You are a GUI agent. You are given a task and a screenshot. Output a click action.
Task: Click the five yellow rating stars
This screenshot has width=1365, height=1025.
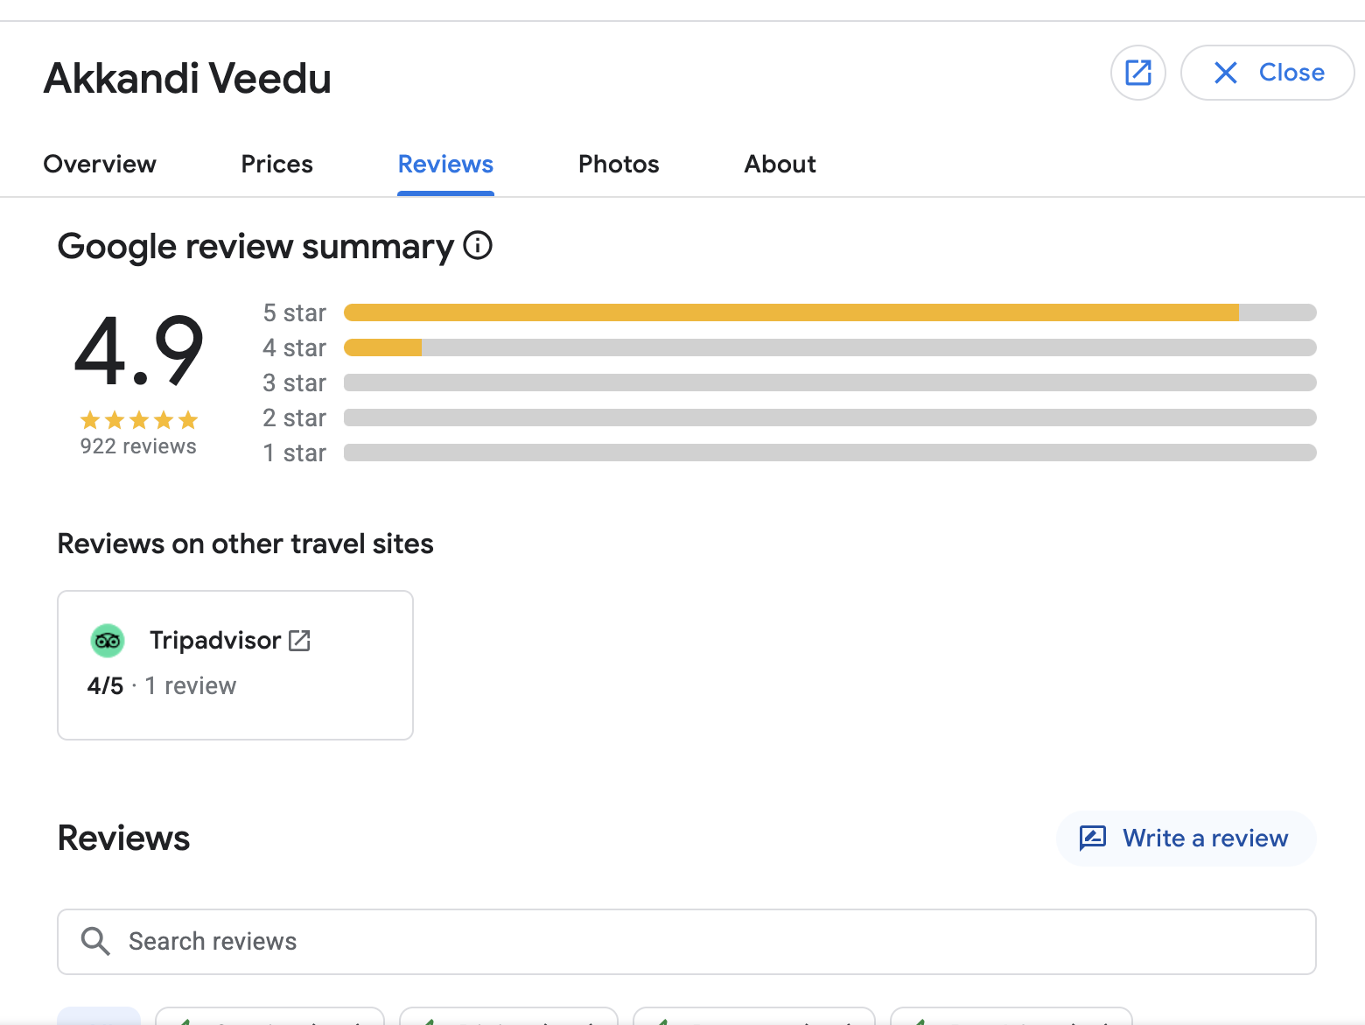pos(138,420)
